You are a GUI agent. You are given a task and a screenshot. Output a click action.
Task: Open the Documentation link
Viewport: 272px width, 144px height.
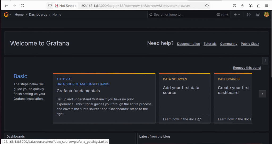(188, 44)
